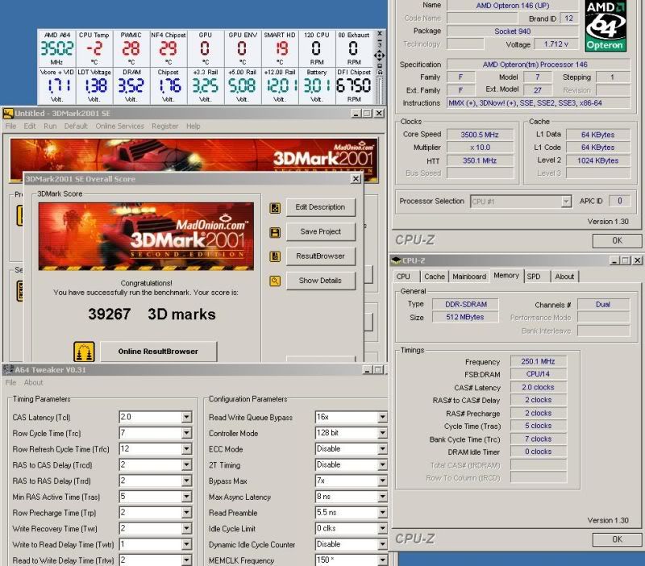Expand the Controller Mode dropdown
645x566 pixels.
tap(382, 433)
